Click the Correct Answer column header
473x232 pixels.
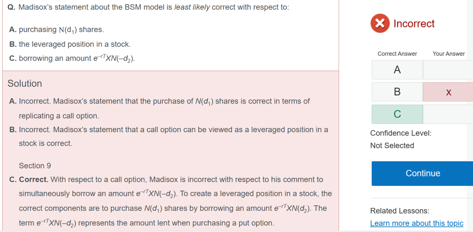(x=397, y=54)
